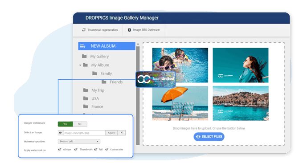
Task: Click the My Album folder icon
Action: 85,65
